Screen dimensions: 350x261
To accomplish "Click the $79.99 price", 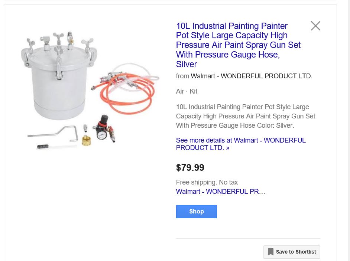I will point(190,168).
